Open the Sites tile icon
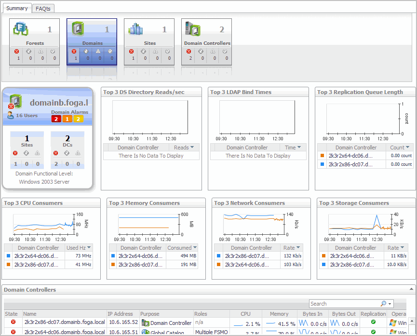Screen dimensions: 417x336 click(x=135, y=29)
